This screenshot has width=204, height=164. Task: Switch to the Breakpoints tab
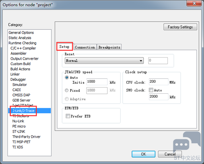(109, 47)
